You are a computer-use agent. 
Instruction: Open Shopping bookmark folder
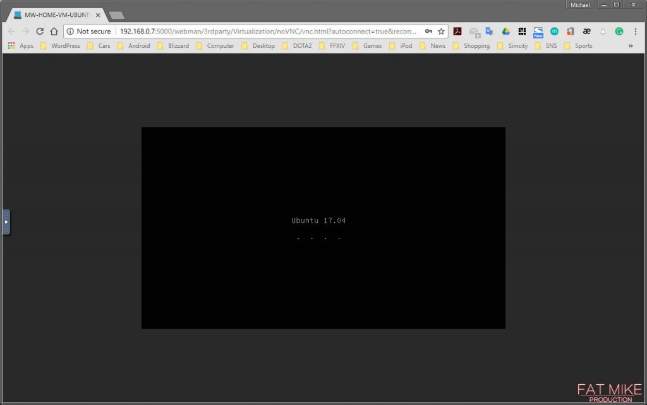pyautogui.click(x=471, y=45)
